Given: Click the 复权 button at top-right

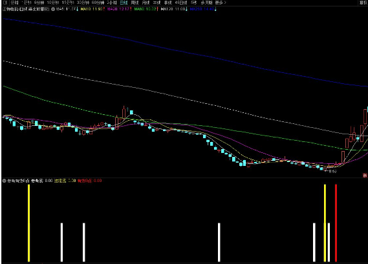Looking at the screenshot, I should [363, 3].
